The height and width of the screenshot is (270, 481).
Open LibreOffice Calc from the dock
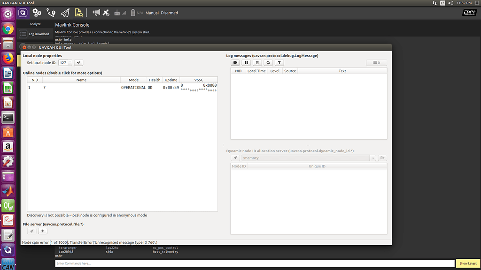8,88
